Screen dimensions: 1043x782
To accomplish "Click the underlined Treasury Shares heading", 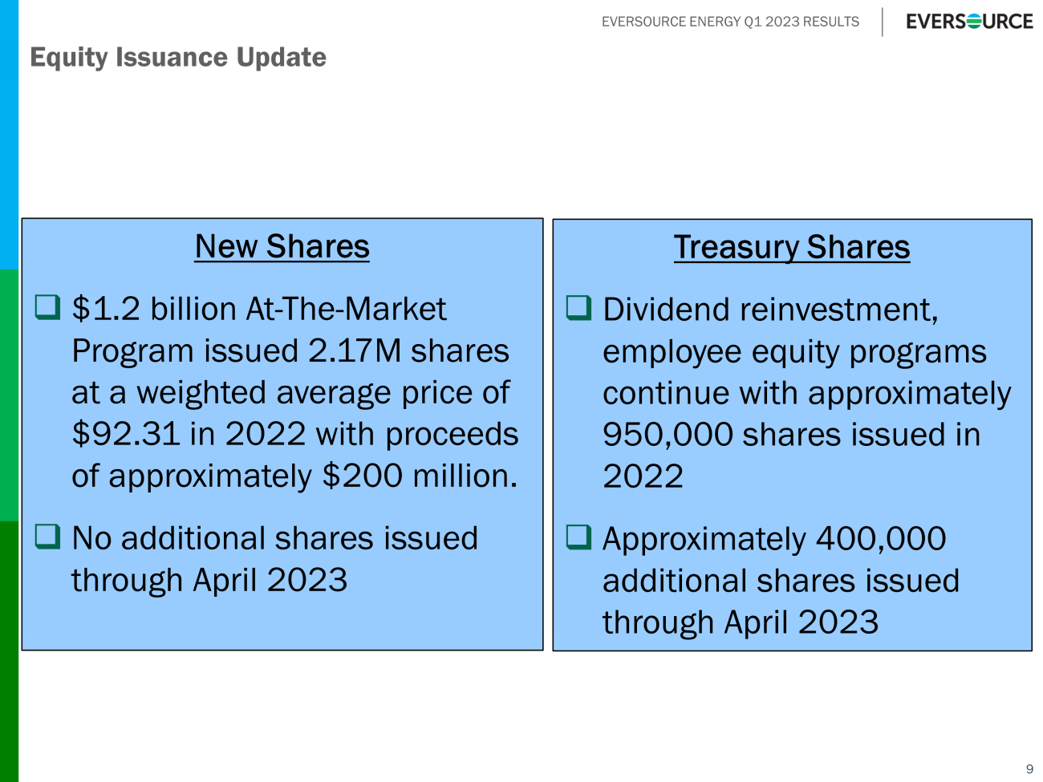I will point(791,247).
